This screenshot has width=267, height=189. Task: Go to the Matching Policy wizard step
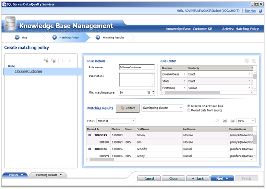[69, 38]
